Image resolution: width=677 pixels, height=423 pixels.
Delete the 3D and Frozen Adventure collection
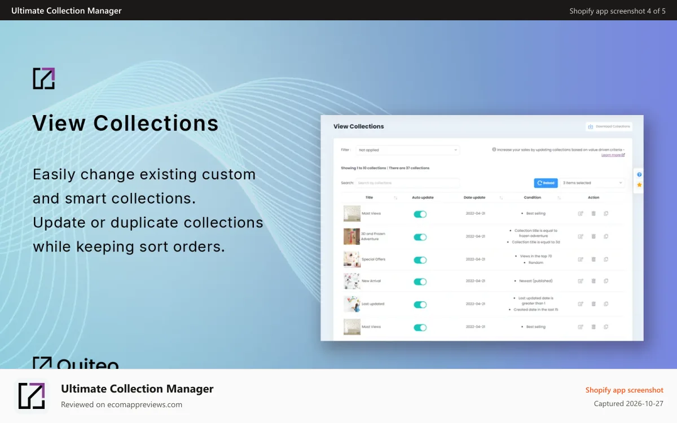594,236
